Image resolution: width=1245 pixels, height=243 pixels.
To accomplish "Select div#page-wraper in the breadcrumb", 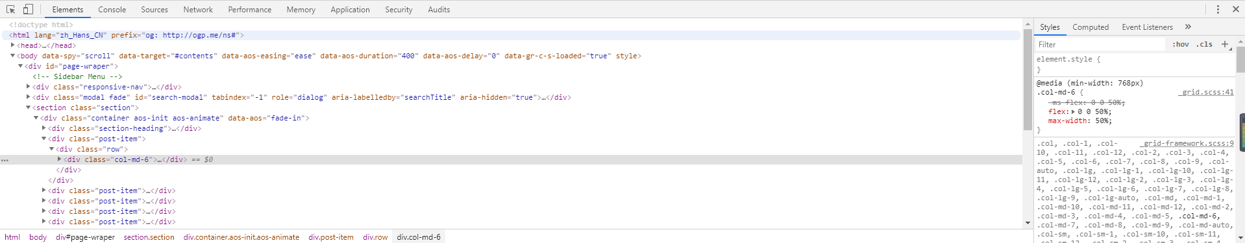I will point(85,237).
